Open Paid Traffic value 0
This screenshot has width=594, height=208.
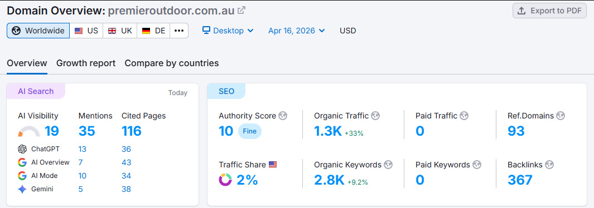420,131
